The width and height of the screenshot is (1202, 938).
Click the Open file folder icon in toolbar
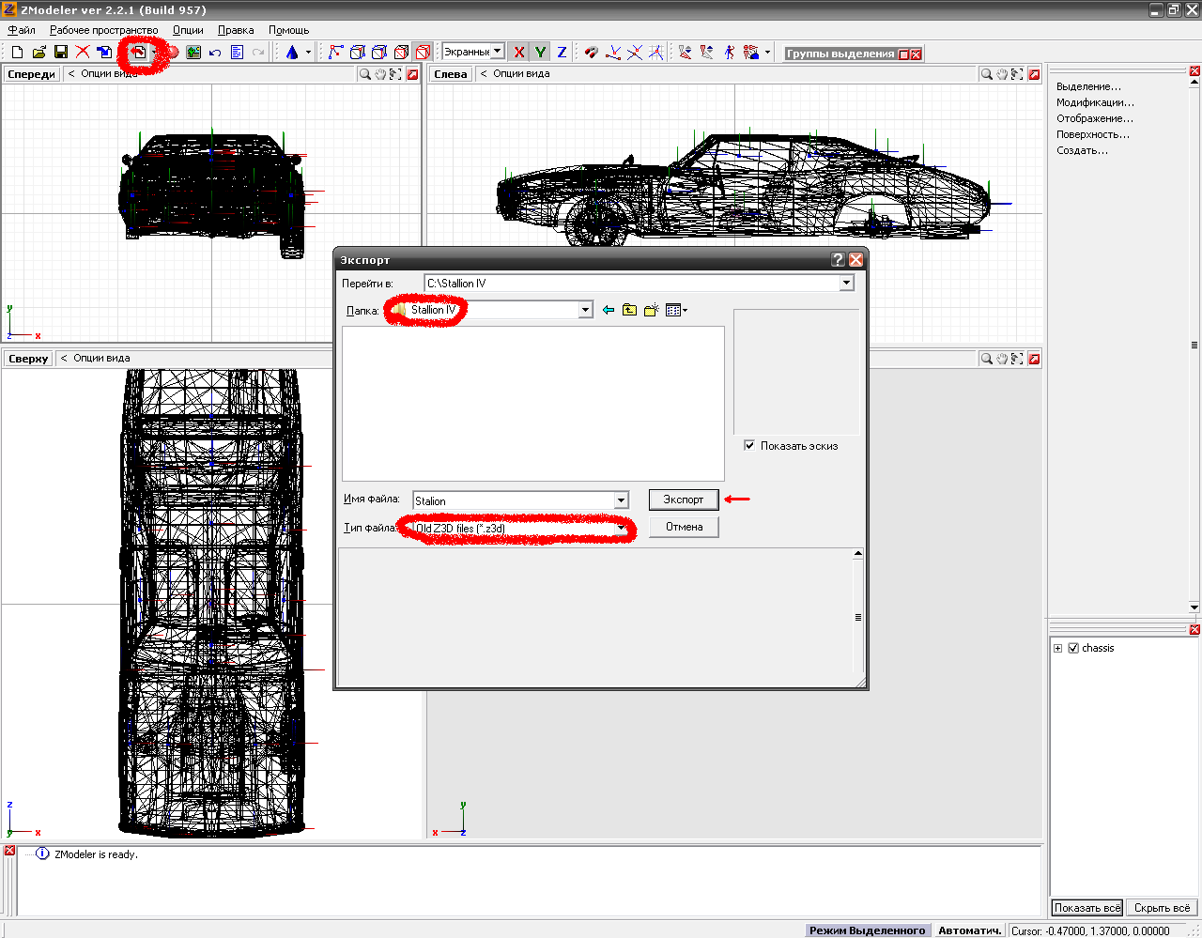pyautogui.click(x=39, y=53)
